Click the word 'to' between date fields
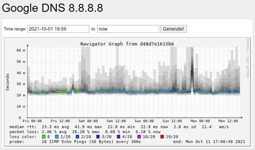Screen dimensions: 255x150 [x=93, y=29]
